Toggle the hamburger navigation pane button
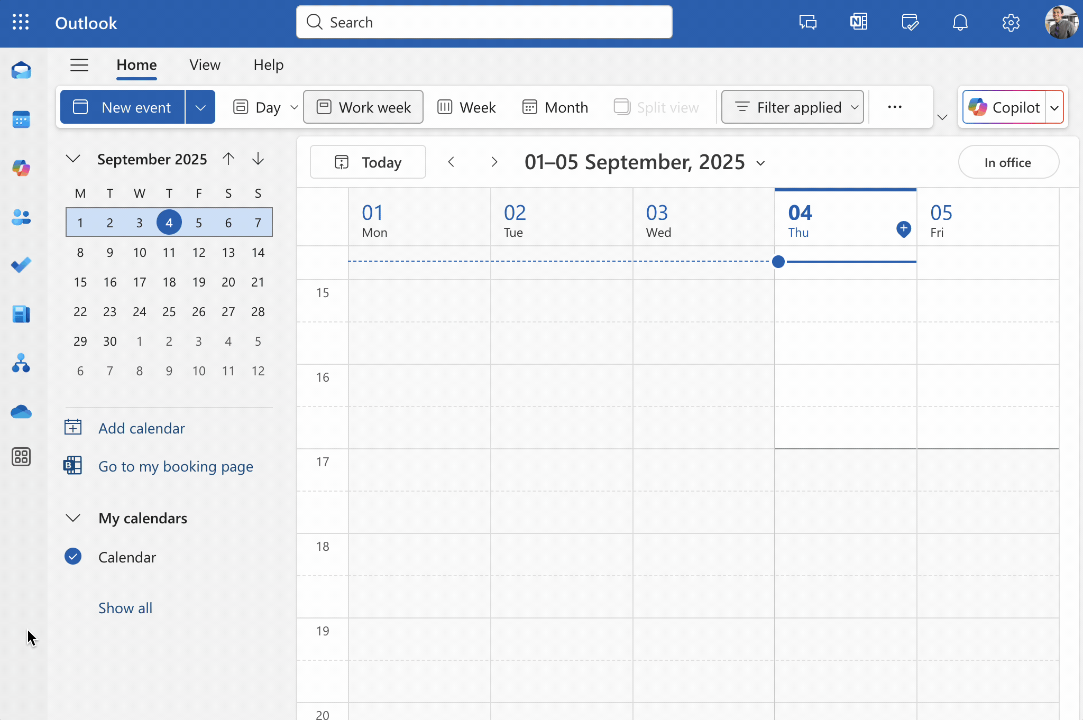The image size is (1083, 720). (79, 65)
